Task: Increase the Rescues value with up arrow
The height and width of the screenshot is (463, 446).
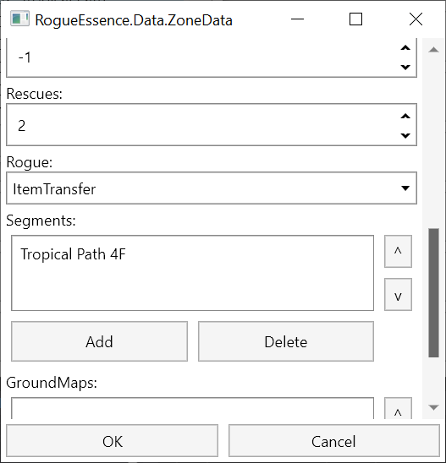Action: click(x=405, y=116)
